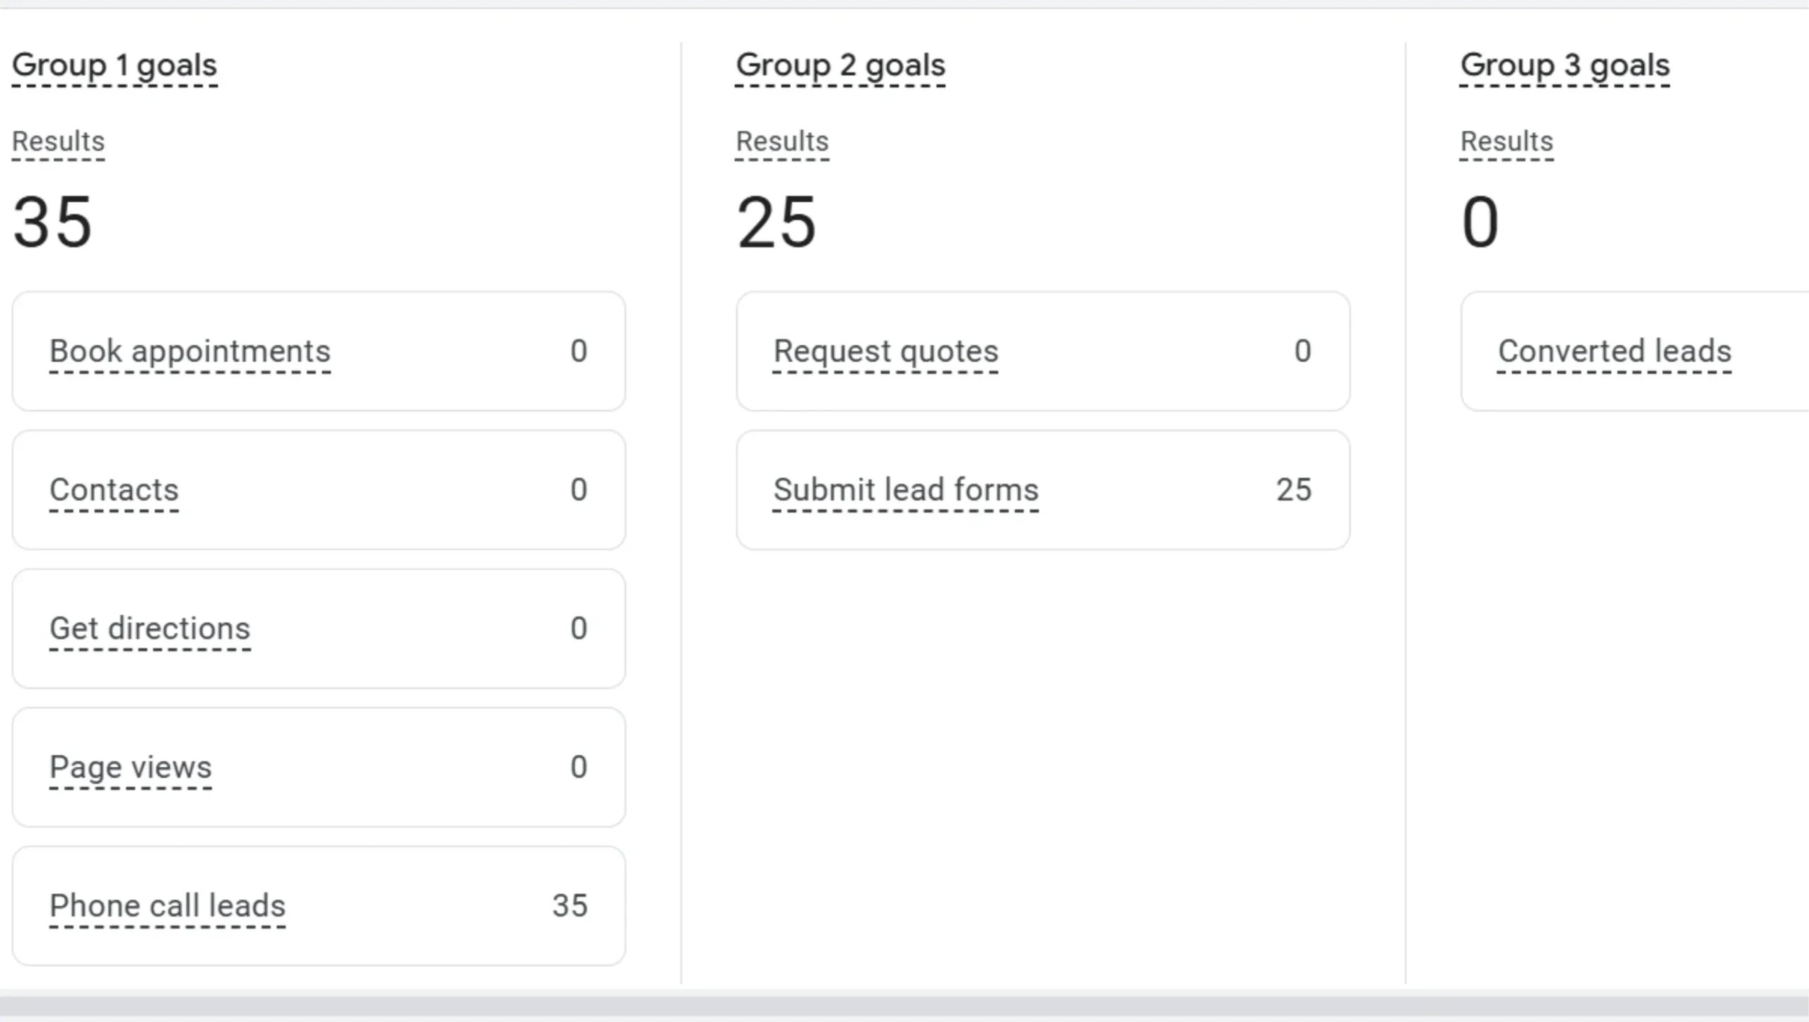
Task: Click the Get directions count 0
Action: (x=579, y=628)
